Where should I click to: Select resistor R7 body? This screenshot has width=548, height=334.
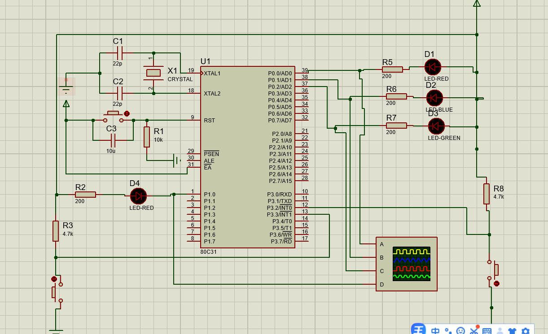tap(396, 126)
